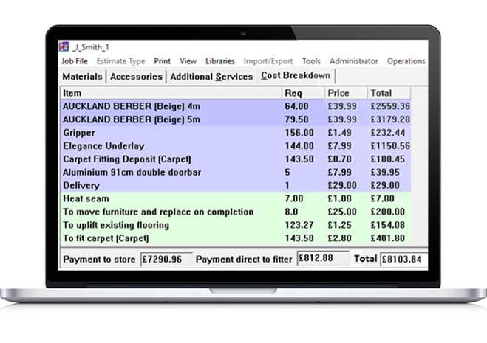Open the Administrator menu
487x343 pixels.
(353, 61)
